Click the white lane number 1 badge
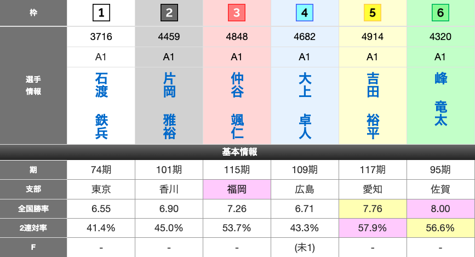Screen dimensions: 475x257 pos(101,13)
